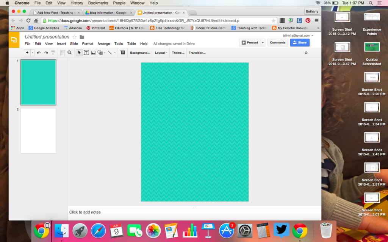Image resolution: width=388 pixels, height=242 pixels.
Task: Click the Zoom to fit icon
Action: (x=63, y=53)
